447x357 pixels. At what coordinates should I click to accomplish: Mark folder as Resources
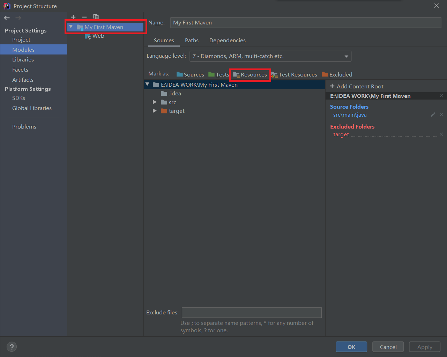250,74
